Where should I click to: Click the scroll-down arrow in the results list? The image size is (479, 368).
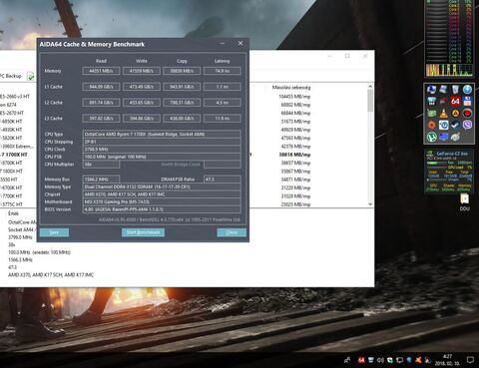pos(370,204)
